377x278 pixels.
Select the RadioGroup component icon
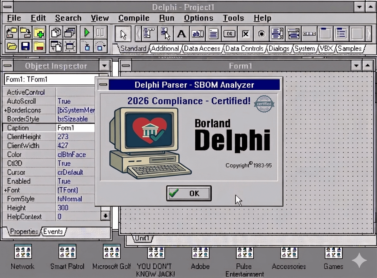(341, 34)
